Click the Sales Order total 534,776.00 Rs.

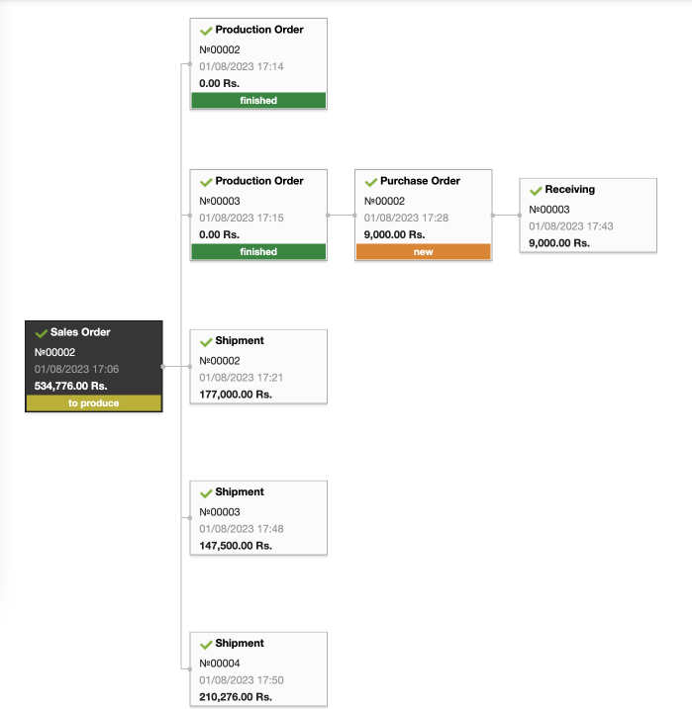tap(71, 387)
